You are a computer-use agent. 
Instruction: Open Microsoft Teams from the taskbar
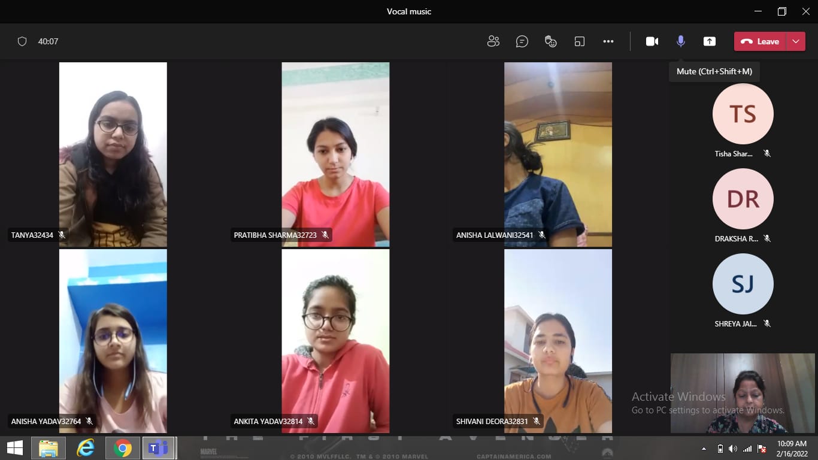tap(159, 448)
